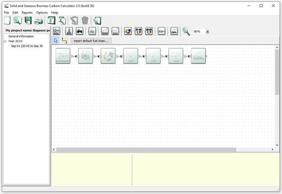Select the third chain block with colored arrows

[x=108, y=56]
